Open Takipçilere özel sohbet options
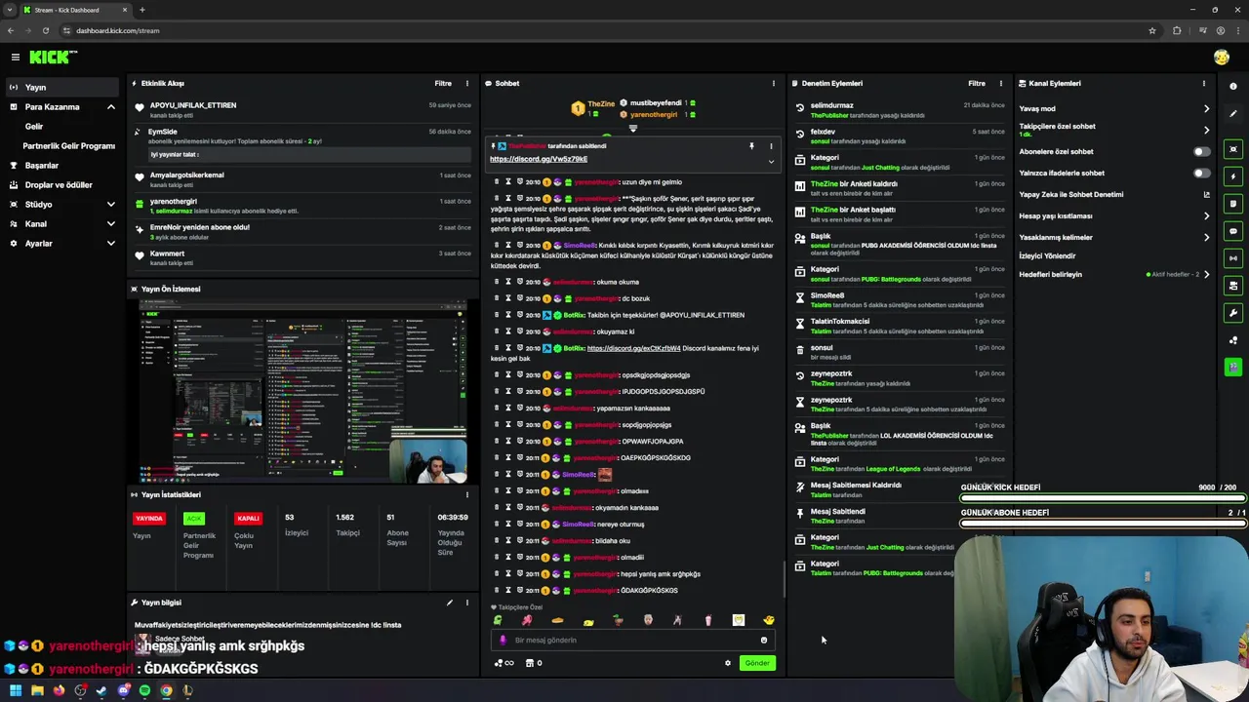 1114,130
